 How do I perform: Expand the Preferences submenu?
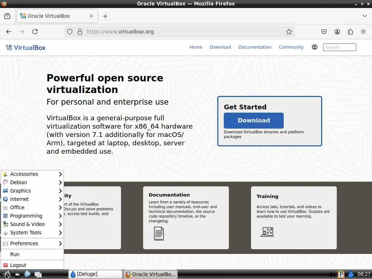pos(32,243)
